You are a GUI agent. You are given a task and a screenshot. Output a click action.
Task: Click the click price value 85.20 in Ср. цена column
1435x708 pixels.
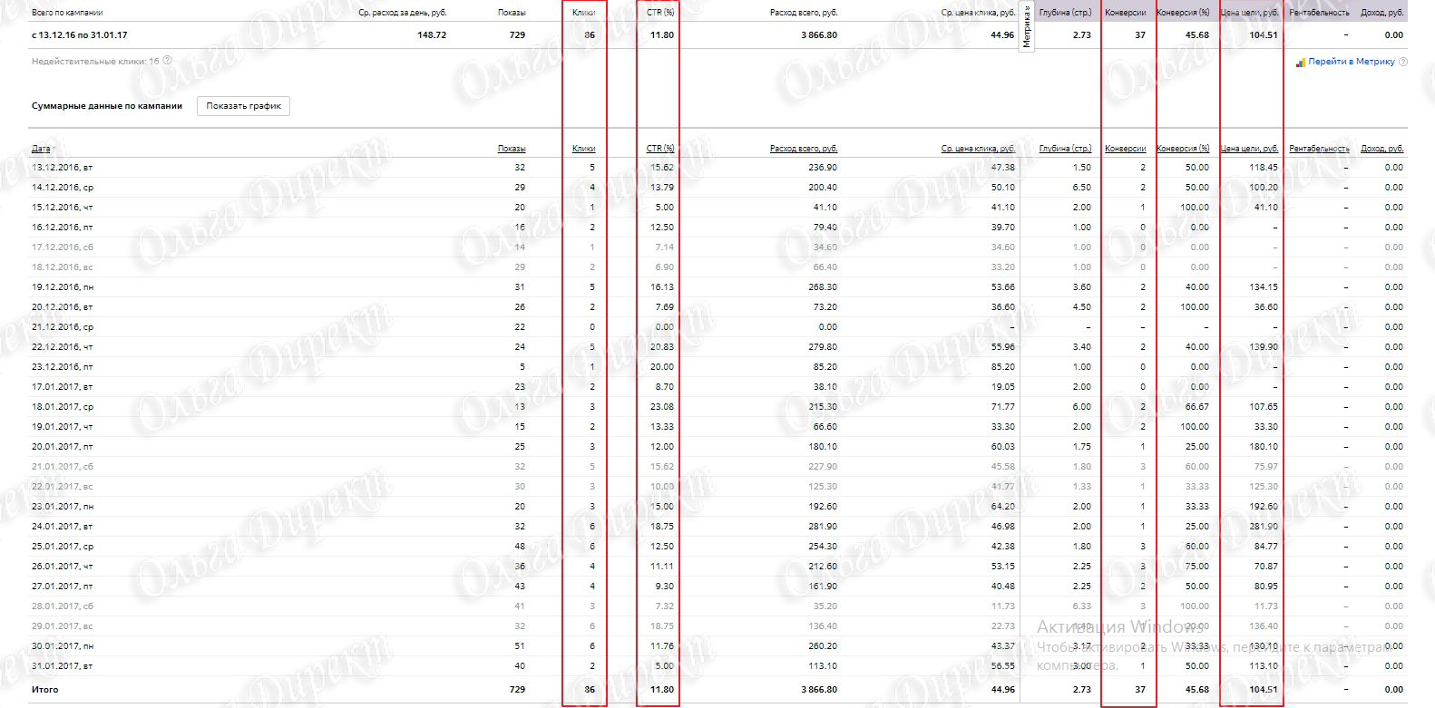pos(1003,367)
